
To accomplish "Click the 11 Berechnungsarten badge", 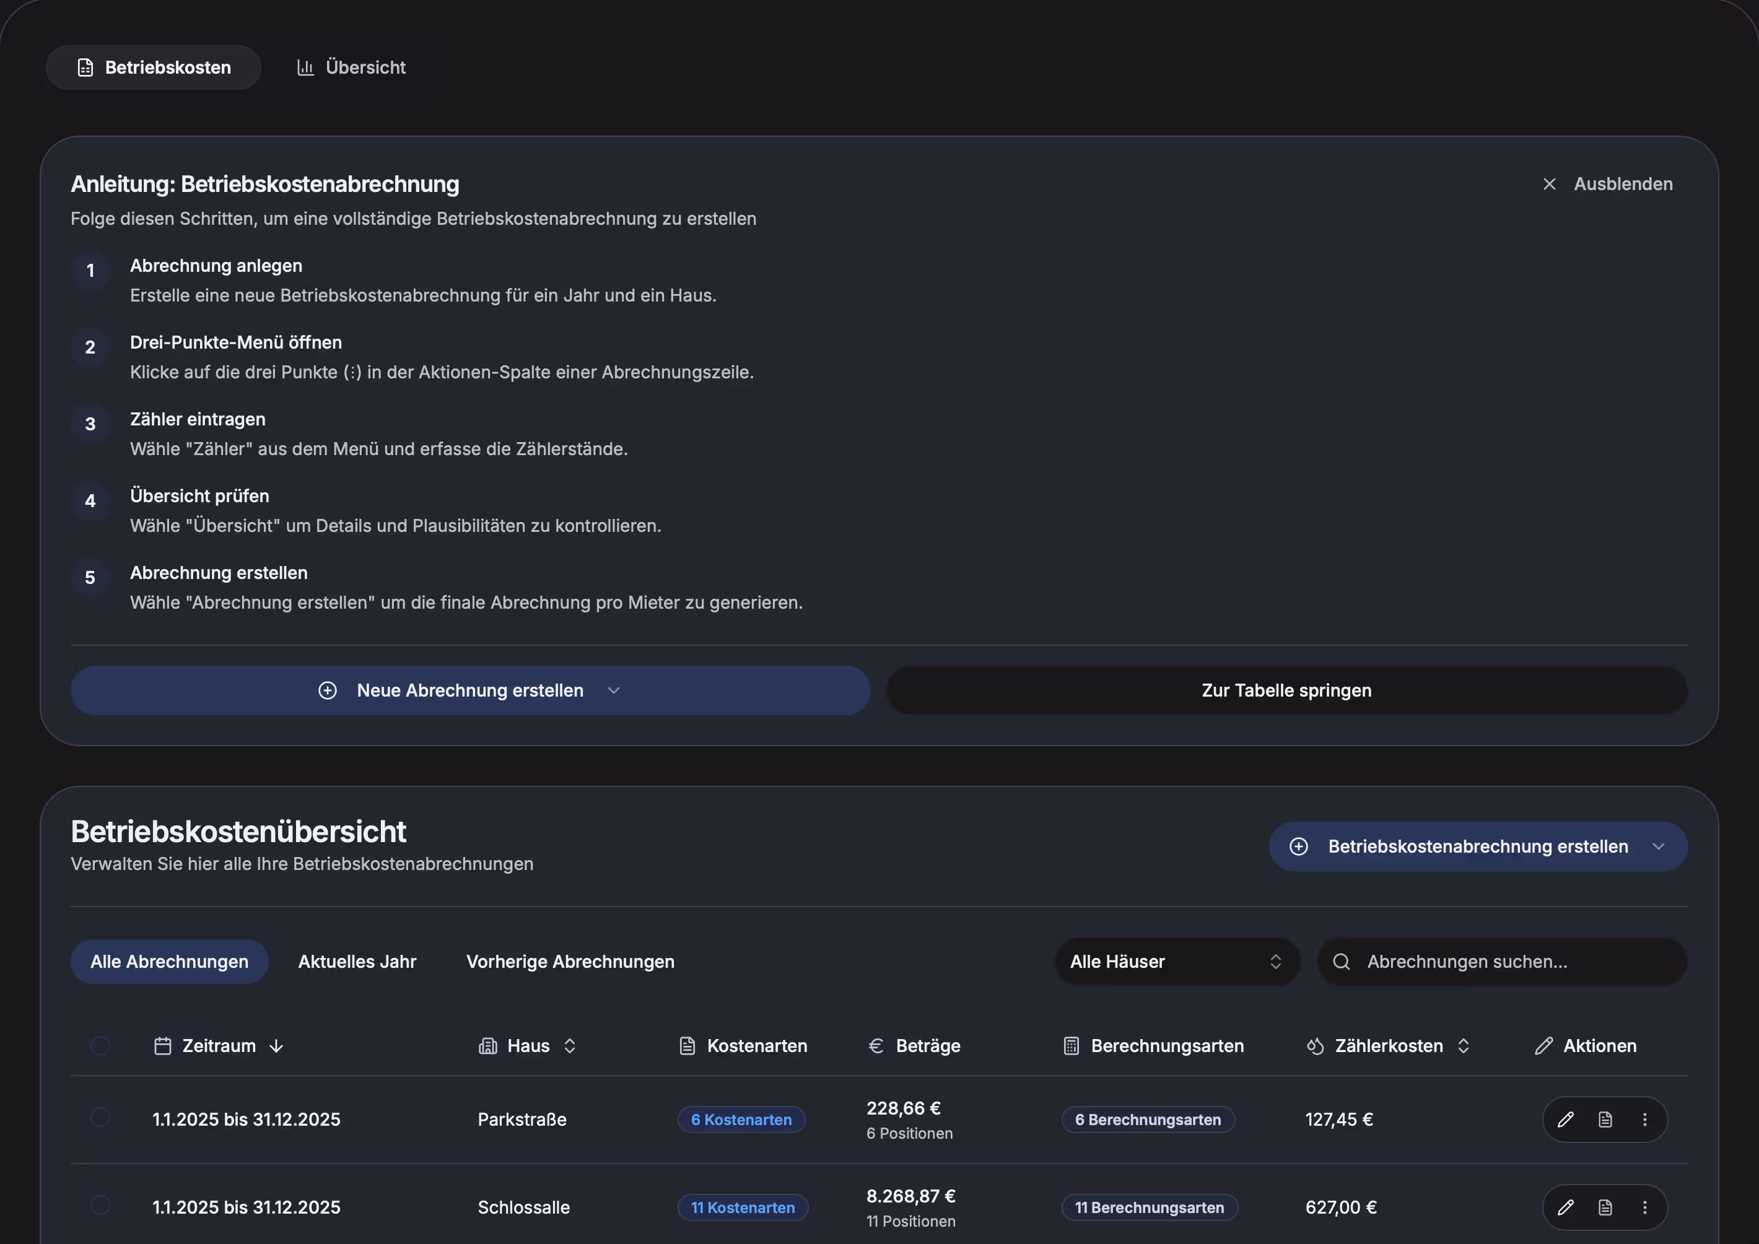I will pyautogui.click(x=1149, y=1207).
